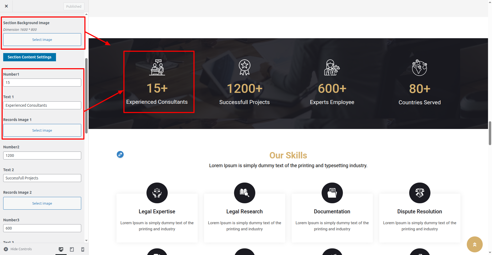Close the customizer panel

coord(6,6)
